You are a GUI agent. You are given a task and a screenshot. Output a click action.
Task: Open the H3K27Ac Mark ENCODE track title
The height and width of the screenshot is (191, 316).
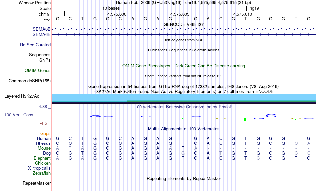184,92
